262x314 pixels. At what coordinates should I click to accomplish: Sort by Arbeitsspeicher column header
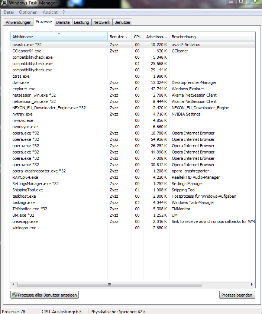coord(156,37)
